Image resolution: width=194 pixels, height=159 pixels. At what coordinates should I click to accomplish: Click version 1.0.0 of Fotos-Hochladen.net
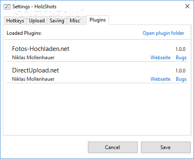[180, 49]
